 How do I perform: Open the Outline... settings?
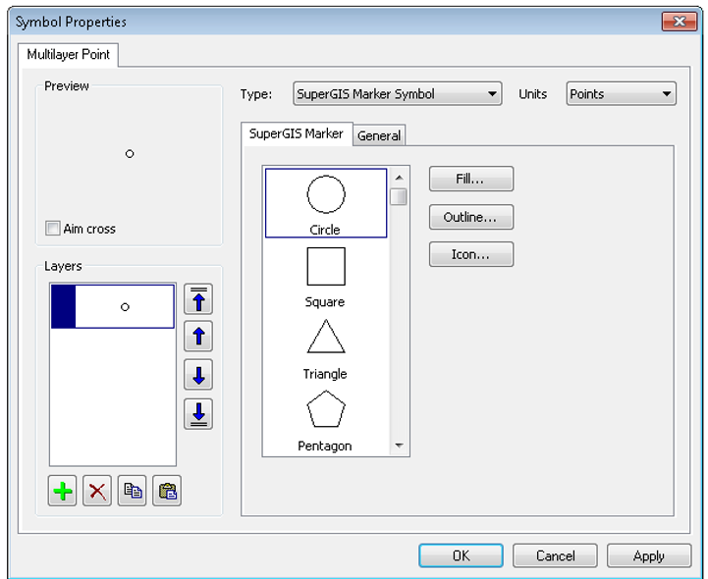click(x=470, y=217)
